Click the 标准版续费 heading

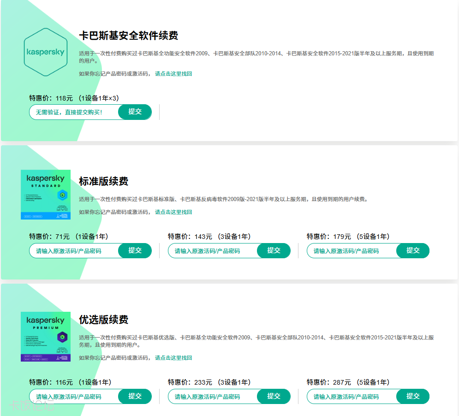[x=104, y=181]
